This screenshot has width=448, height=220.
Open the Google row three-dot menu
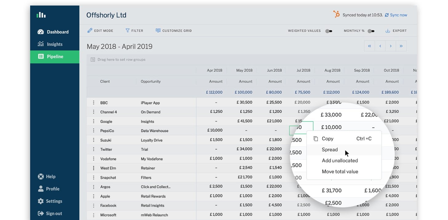pos(94,121)
